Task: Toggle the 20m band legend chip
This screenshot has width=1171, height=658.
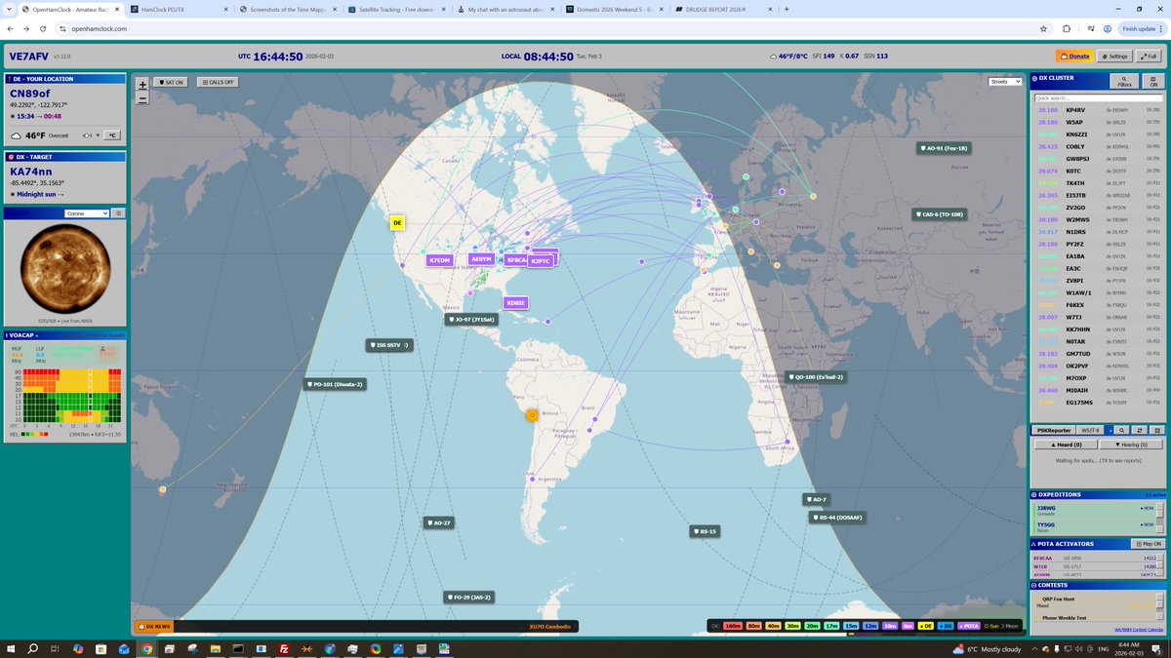Action: click(x=813, y=626)
